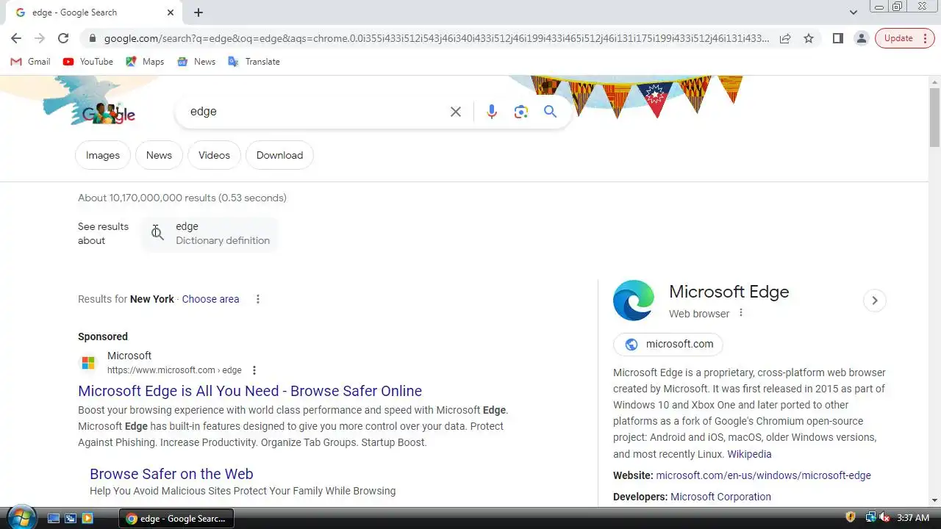Select the News filter chip
Screen dimensions: 941x529
(159, 155)
